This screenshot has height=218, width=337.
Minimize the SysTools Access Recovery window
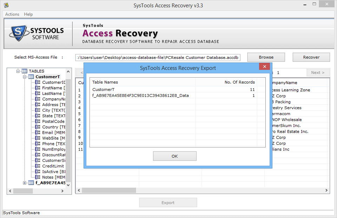coord(305,5)
